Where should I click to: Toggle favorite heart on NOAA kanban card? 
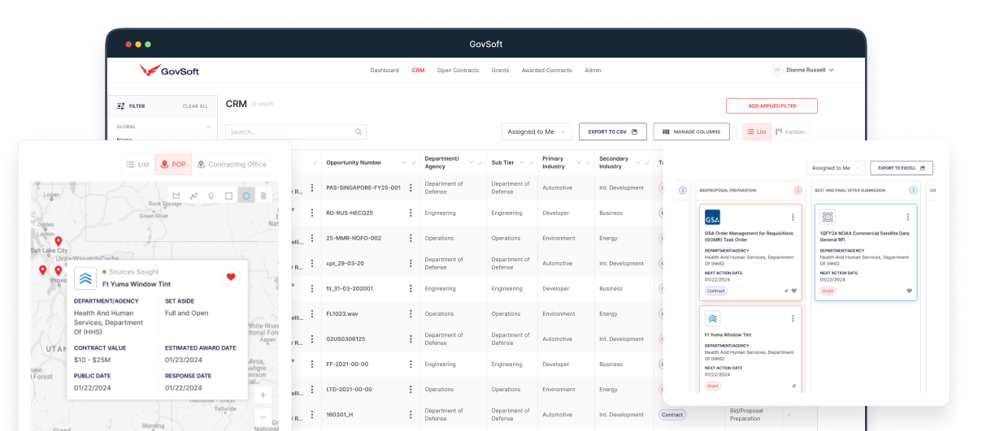point(910,291)
